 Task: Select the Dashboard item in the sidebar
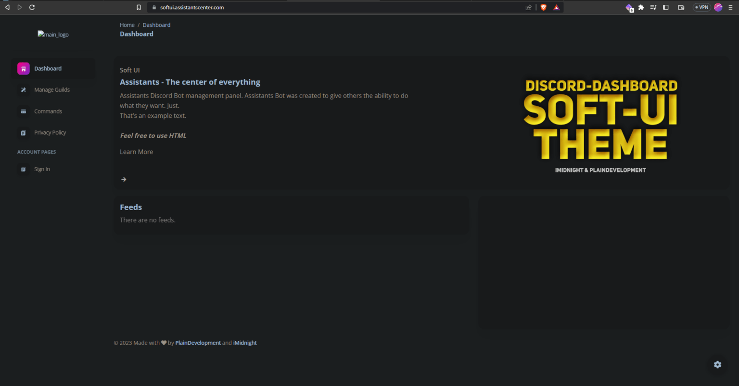click(48, 68)
